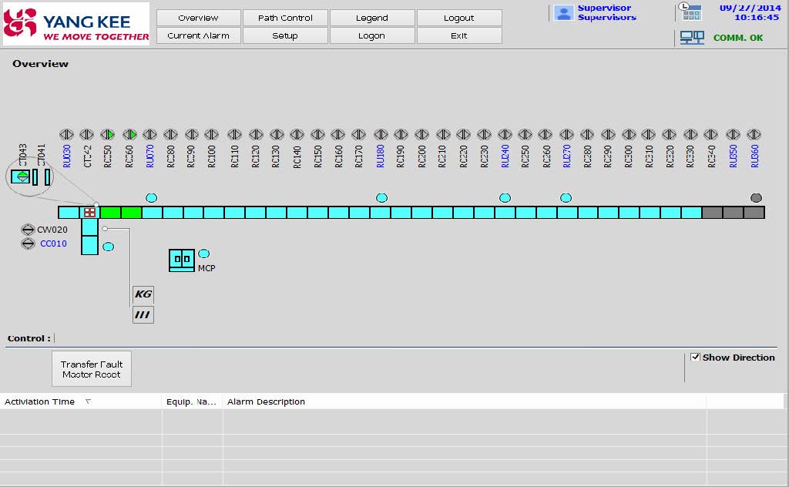
Task: Click the barcode scanner icon below KG
Action: 143,314
